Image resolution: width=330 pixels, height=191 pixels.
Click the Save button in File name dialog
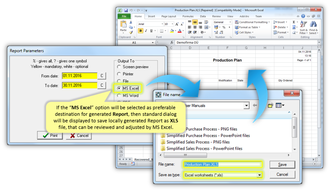[282, 165]
